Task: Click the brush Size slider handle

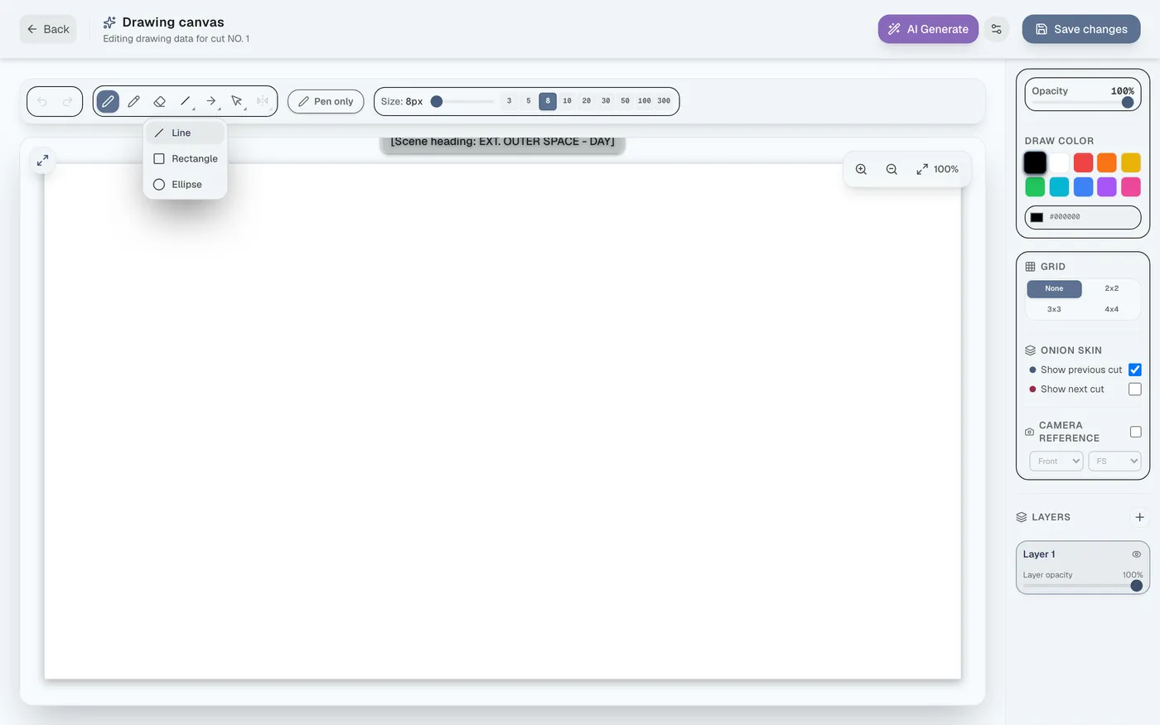Action: (437, 101)
